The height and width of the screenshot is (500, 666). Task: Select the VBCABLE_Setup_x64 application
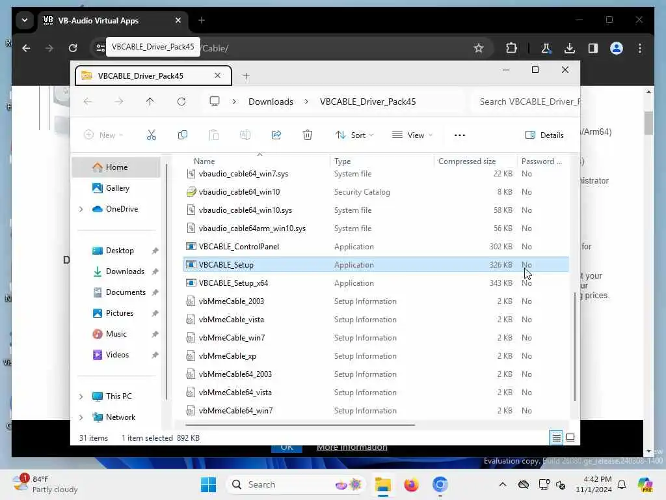point(376,283)
